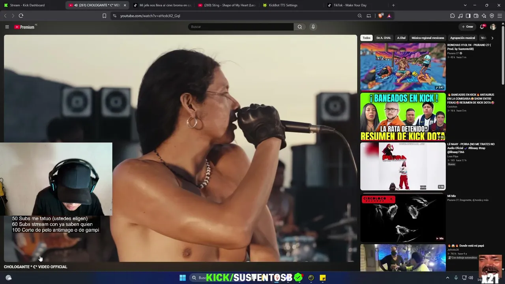Open a new browser tab
This screenshot has height=284, width=505.
pyautogui.click(x=393, y=5)
